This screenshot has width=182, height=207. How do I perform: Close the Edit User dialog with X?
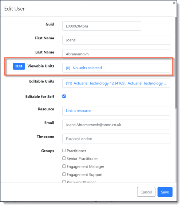174,3
